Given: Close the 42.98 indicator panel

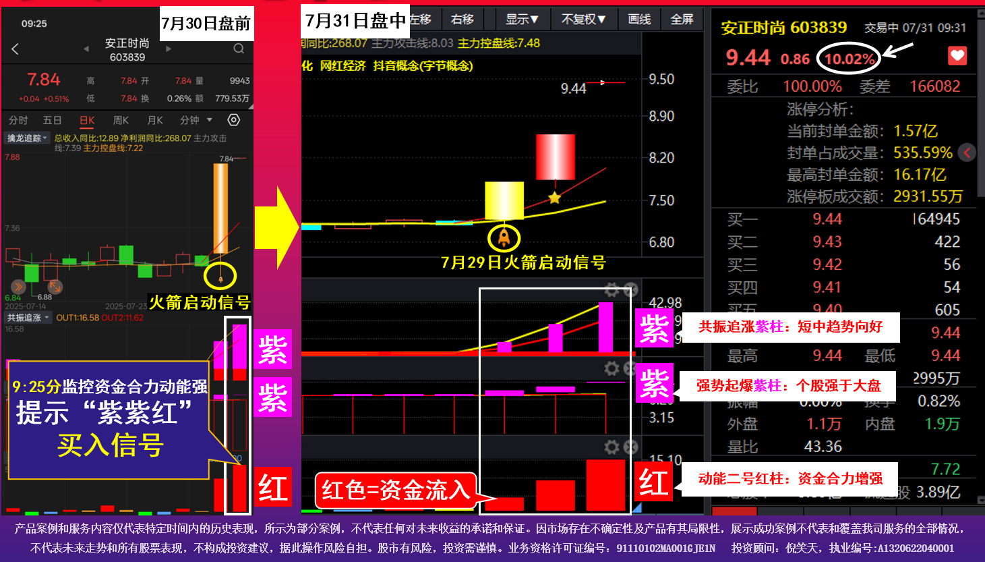Looking at the screenshot, I should click(630, 290).
